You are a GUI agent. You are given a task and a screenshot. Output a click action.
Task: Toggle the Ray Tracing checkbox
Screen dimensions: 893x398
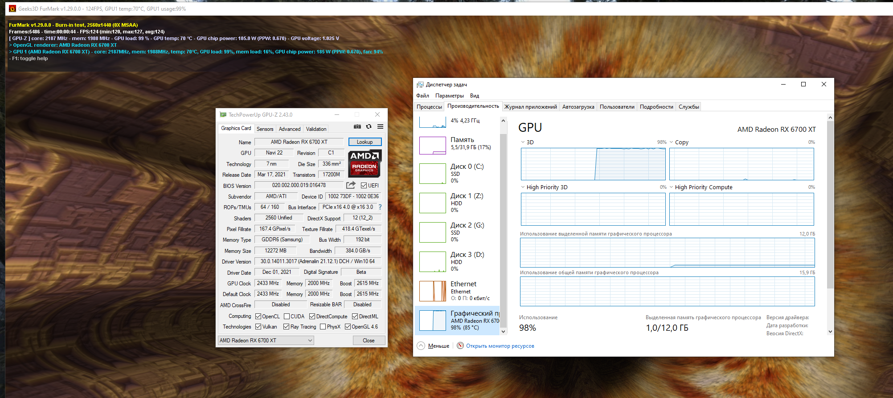(x=287, y=327)
